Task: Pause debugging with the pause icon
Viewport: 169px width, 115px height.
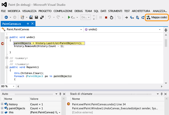Action: point(101,17)
